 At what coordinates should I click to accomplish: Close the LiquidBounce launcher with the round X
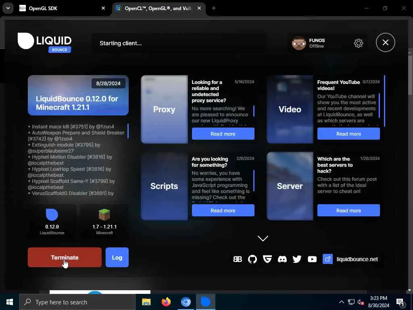(385, 42)
